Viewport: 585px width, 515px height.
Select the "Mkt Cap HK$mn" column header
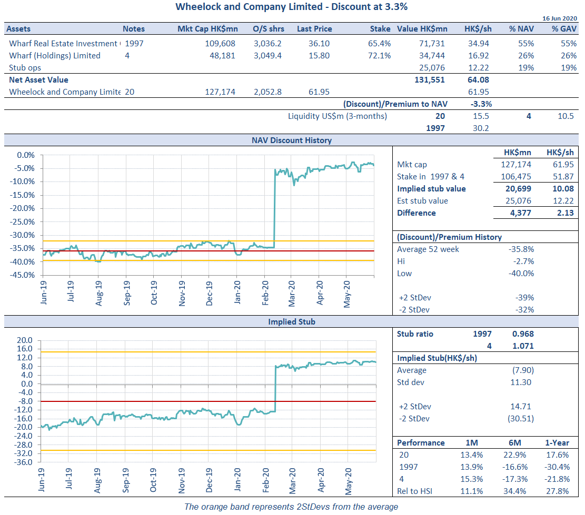(x=206, y=29)
